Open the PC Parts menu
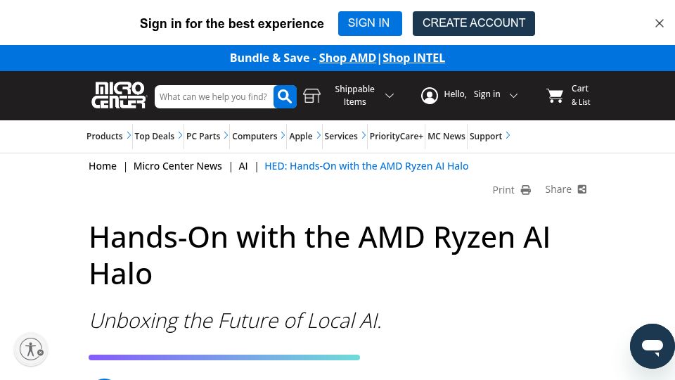Image resolution: width=675 pixels, height=380 pixels. [203, 136]
